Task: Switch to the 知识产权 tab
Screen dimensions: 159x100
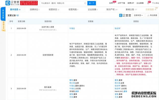Action: coord(112,10)
